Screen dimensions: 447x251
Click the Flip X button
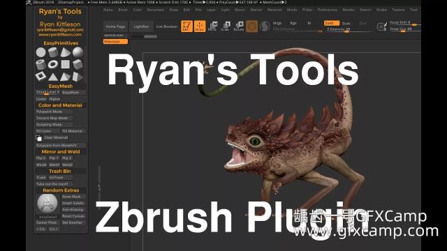coord(41,158)
